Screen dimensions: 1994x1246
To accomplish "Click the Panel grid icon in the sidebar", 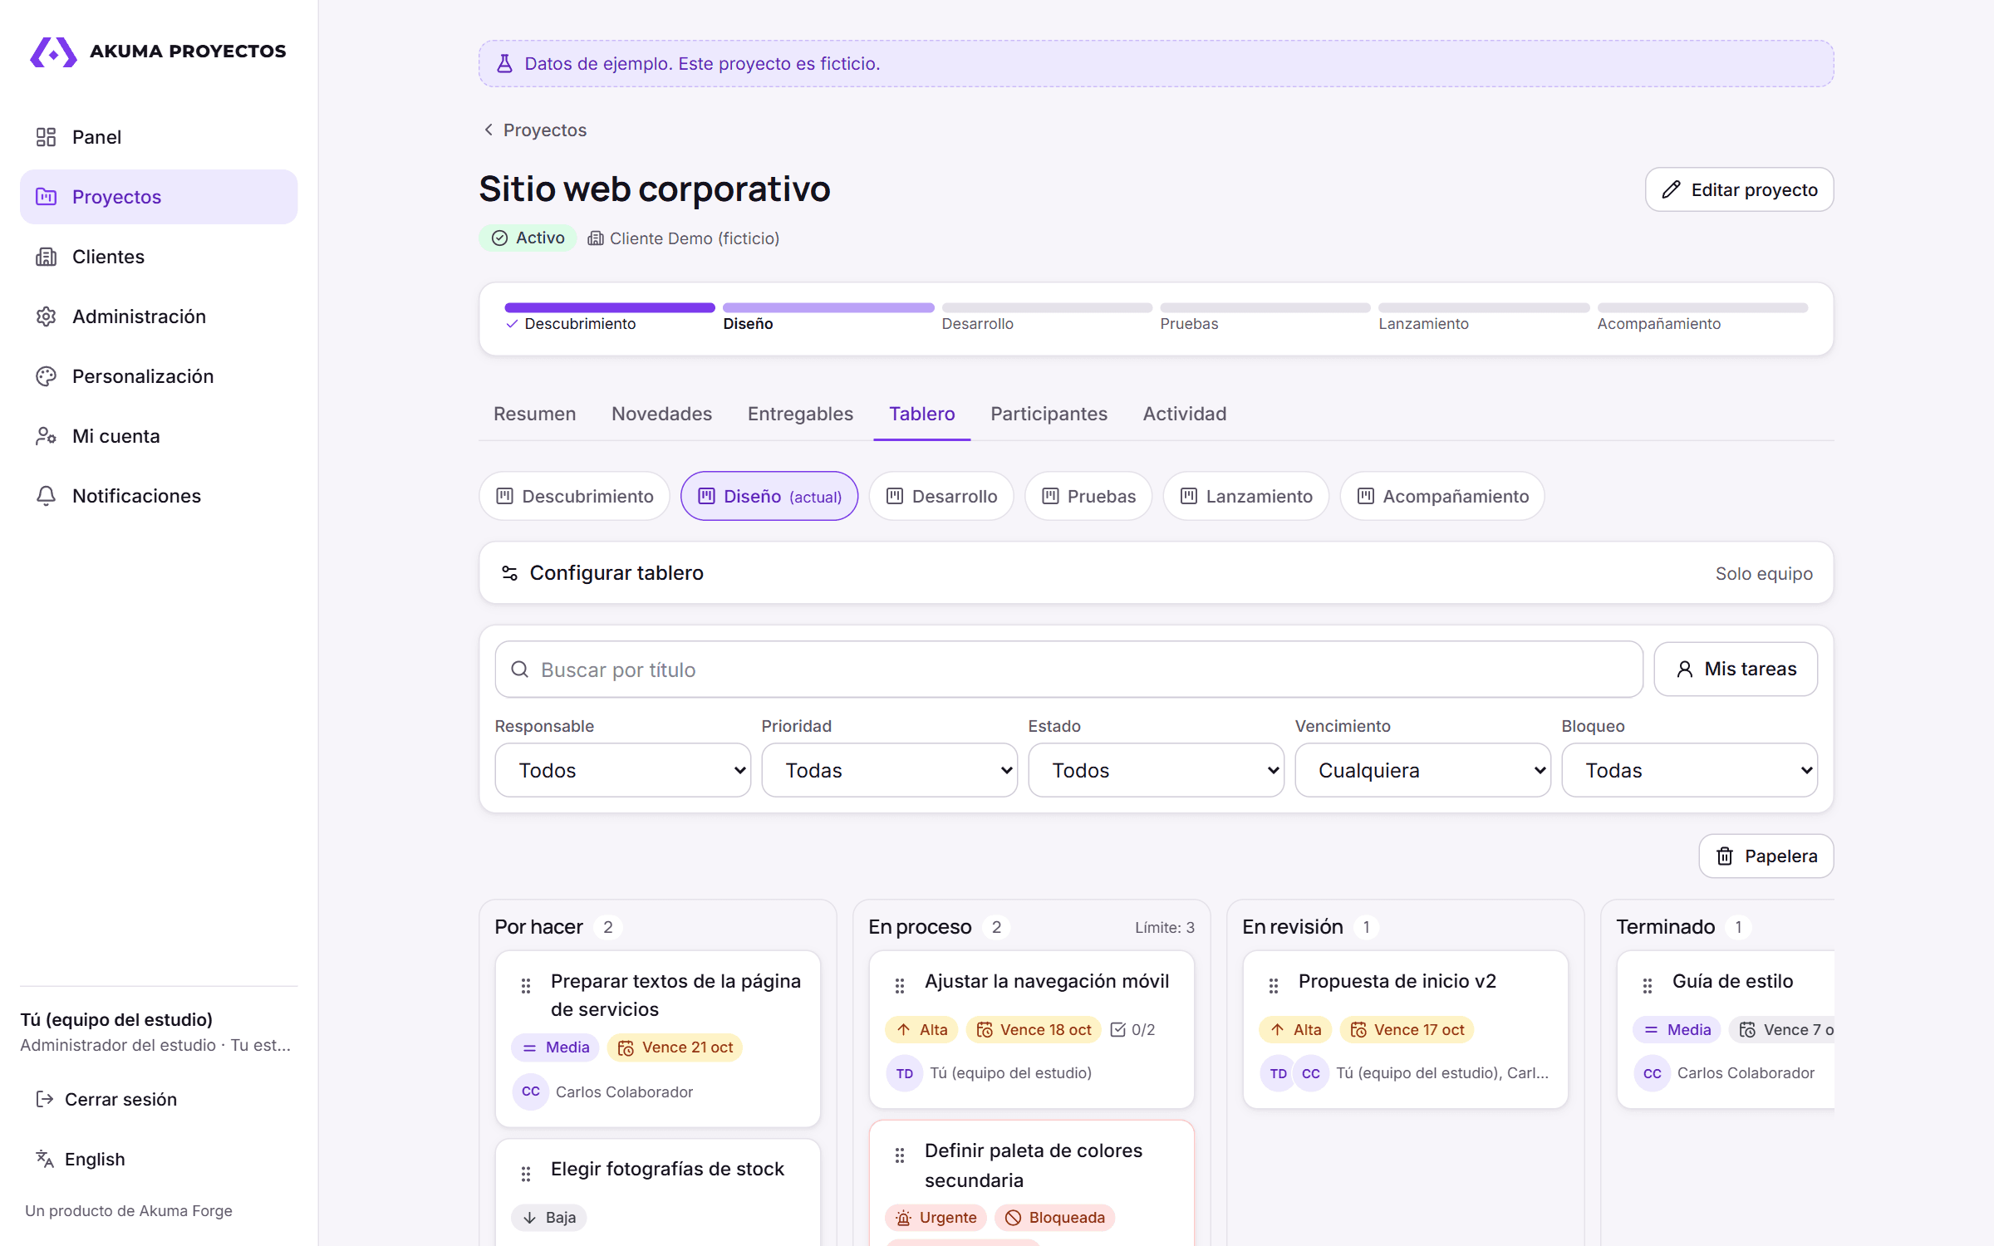I will tap(46, 137).
